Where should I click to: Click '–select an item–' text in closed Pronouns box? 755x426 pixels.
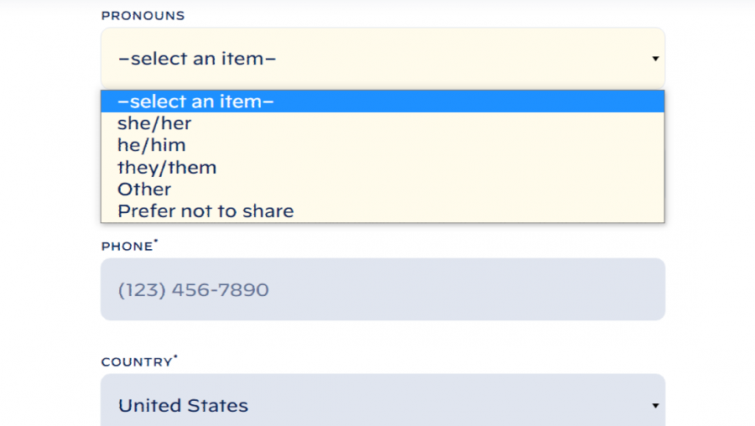(197, 59)
